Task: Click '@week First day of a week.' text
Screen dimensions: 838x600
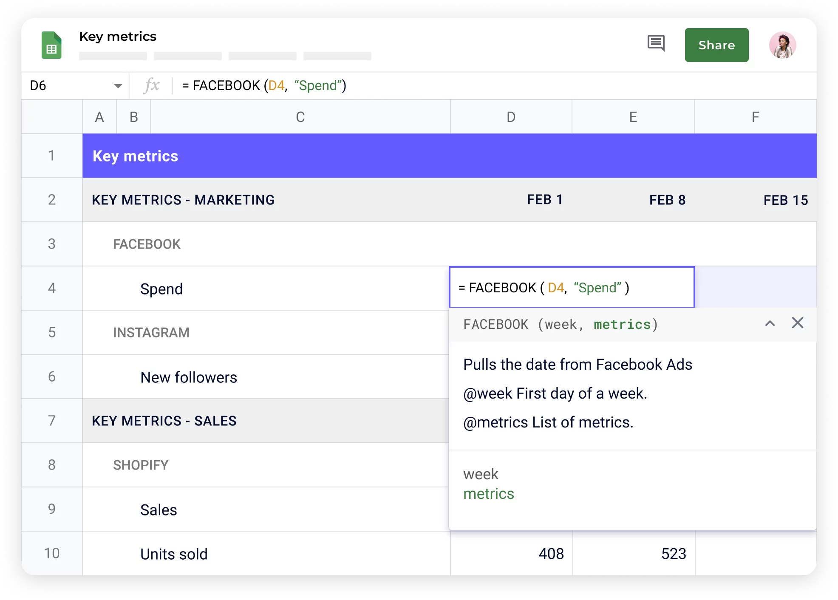Action: coord(555,393)
